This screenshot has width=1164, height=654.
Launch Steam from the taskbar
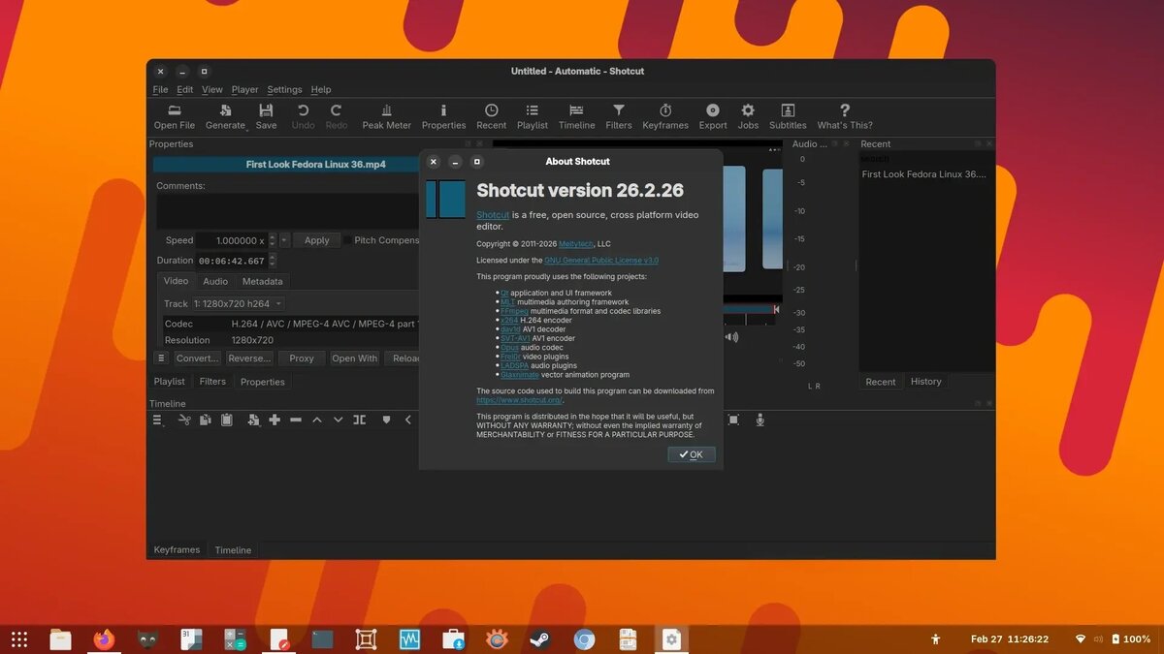(x=540, y=639)
